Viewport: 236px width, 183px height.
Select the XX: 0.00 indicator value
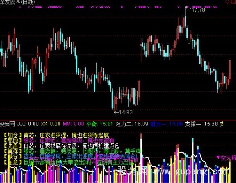[51, 124]
